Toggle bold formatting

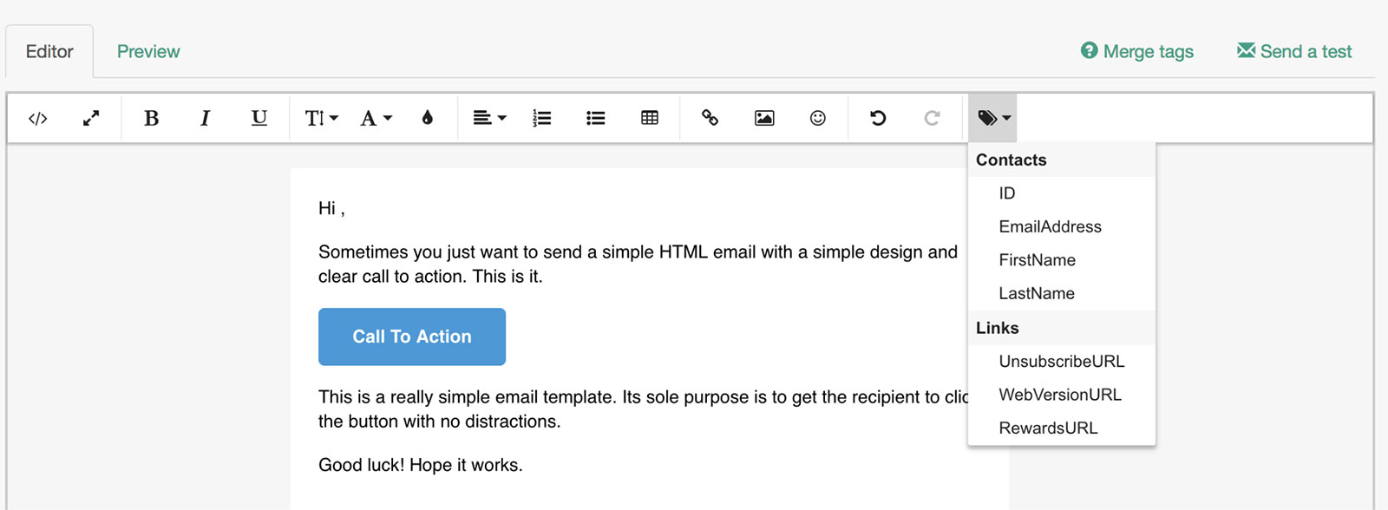point(151,118)
